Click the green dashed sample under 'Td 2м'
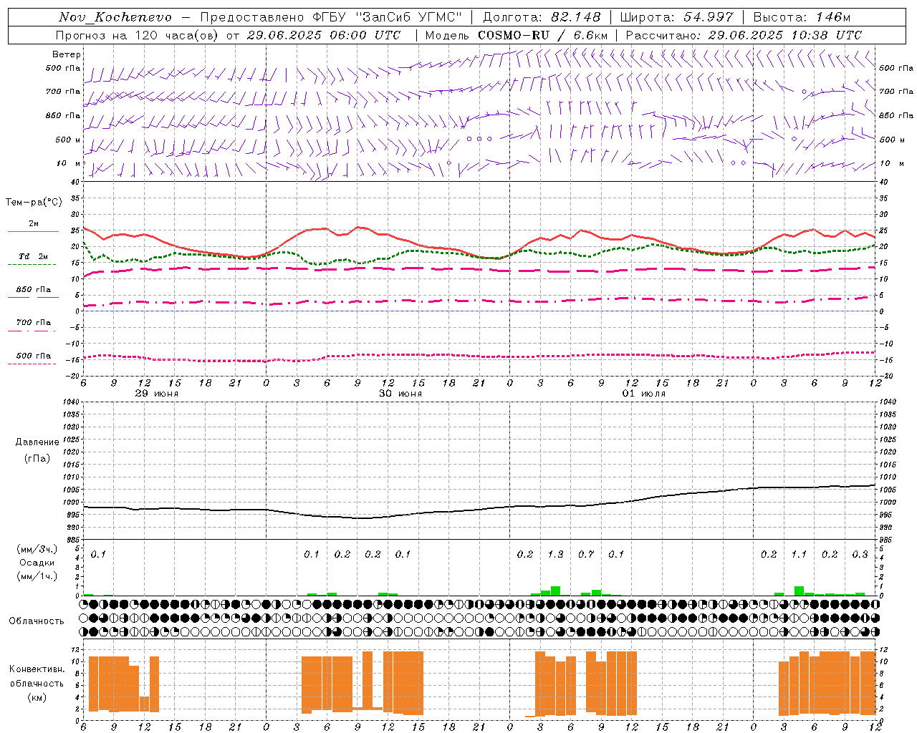 (x=33, y=264)
